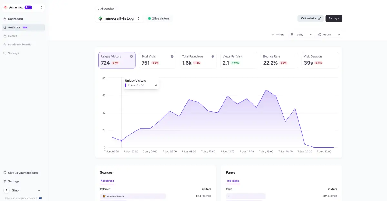
Task: Click the 01:00 data point on chart
Action: pyautogui.click(x=121, y=141)
